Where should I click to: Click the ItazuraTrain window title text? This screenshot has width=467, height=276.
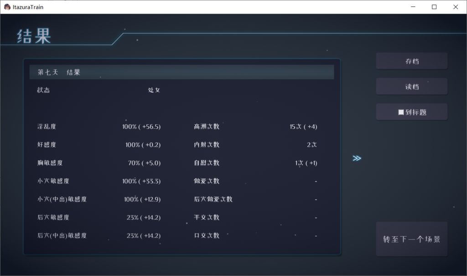click(x=28, y=7)
